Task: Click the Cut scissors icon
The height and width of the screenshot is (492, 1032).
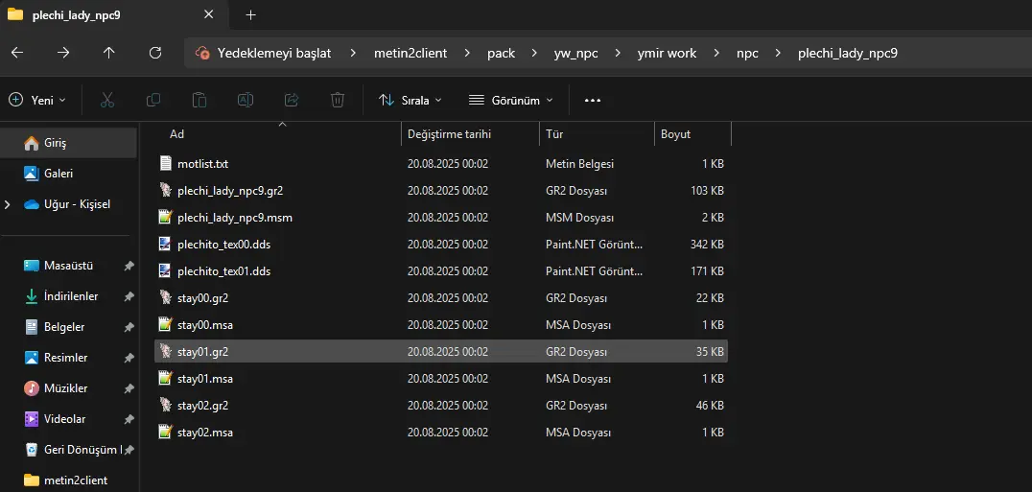Action: coord(107,100)
